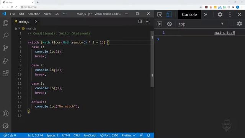
Task: Toggle the device toolbar in DevTools
Action: pyautogui.click(x=169, y=15)
